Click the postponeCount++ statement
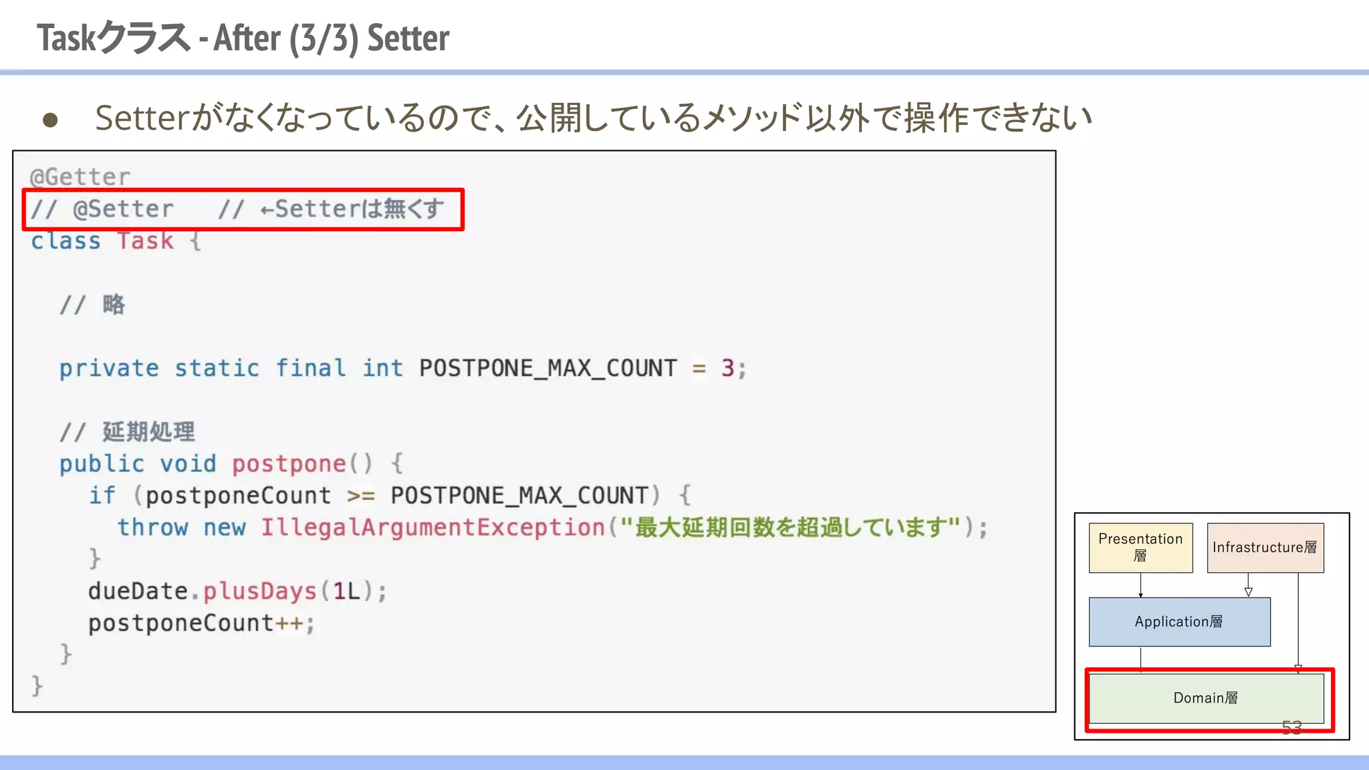The height and width of the screenshot is (770, 1369). (x=201, y=623)
